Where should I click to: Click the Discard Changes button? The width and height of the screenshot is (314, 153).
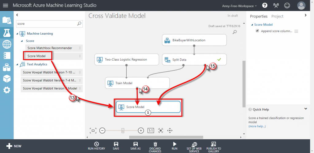(x=155, y=147)
